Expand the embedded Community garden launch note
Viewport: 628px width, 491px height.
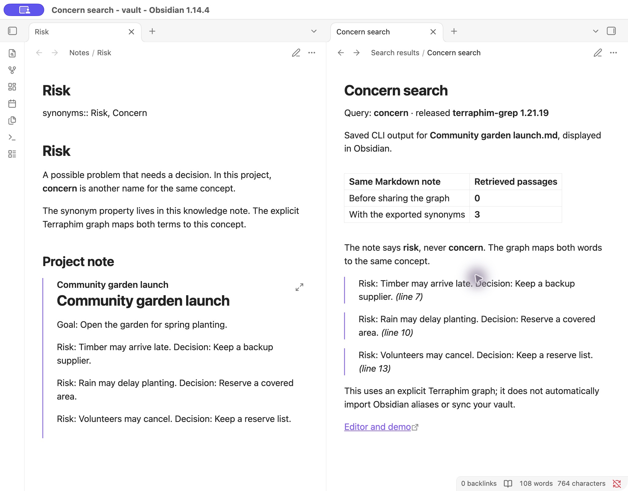tap(300, 287)
